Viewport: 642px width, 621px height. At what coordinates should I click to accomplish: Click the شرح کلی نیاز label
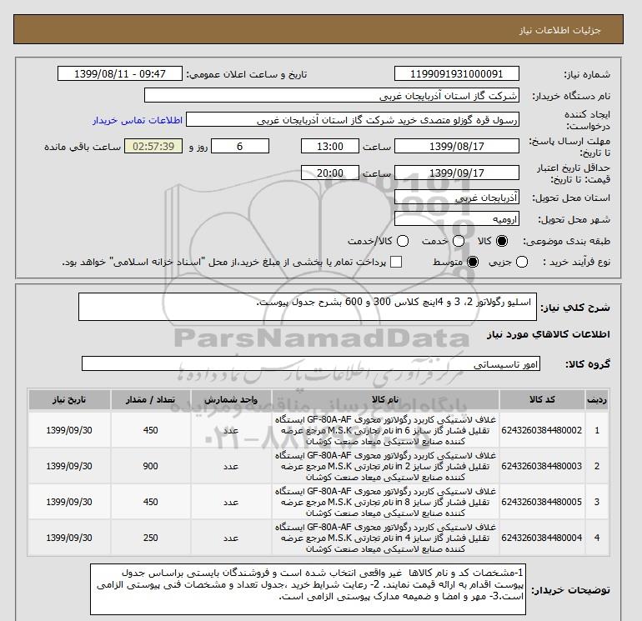coord(575,308)
